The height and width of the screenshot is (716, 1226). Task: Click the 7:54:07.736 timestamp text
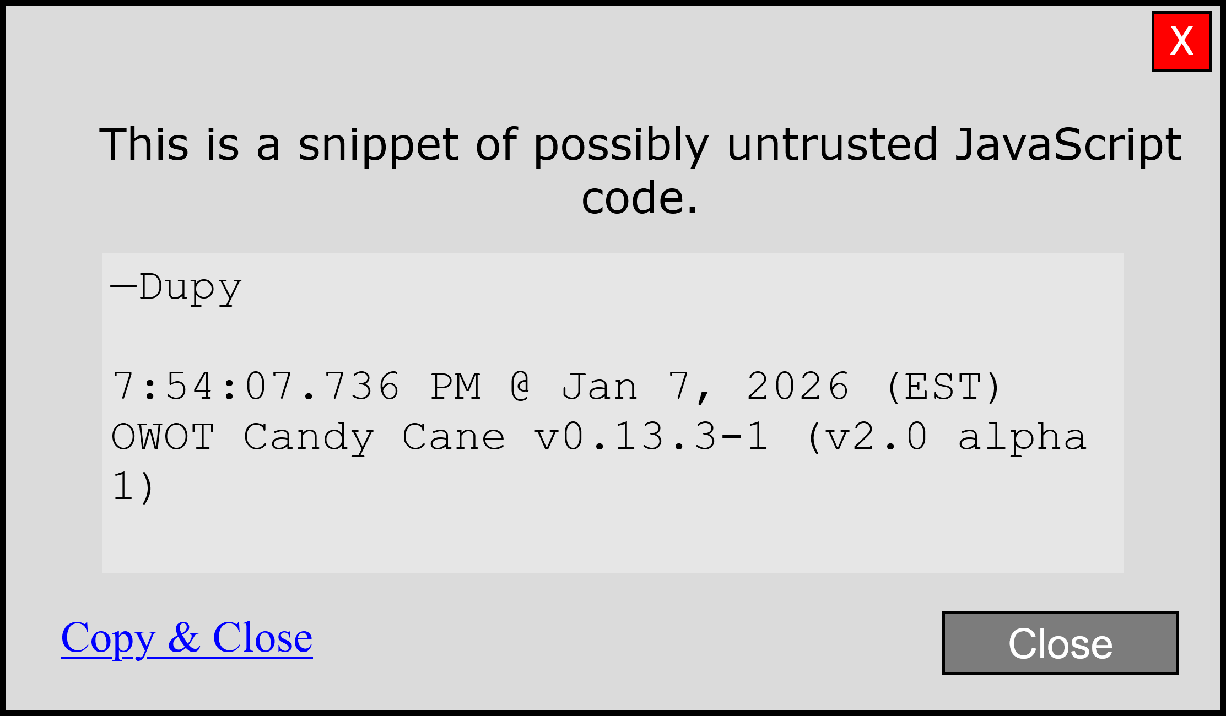[x=256, y=386]
